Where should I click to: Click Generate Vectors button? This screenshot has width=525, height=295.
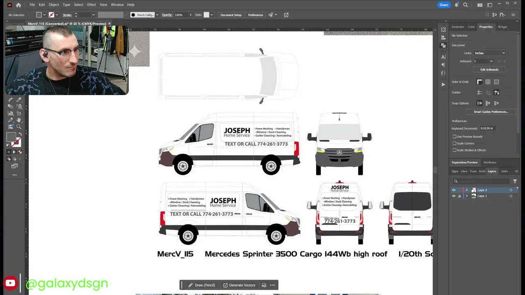click(239, 285)
